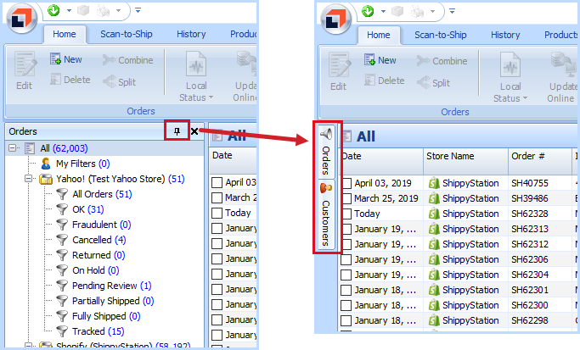The image size is (580, 350).
Task: Check the March row checkbox in left window
Action: (217, 198)
